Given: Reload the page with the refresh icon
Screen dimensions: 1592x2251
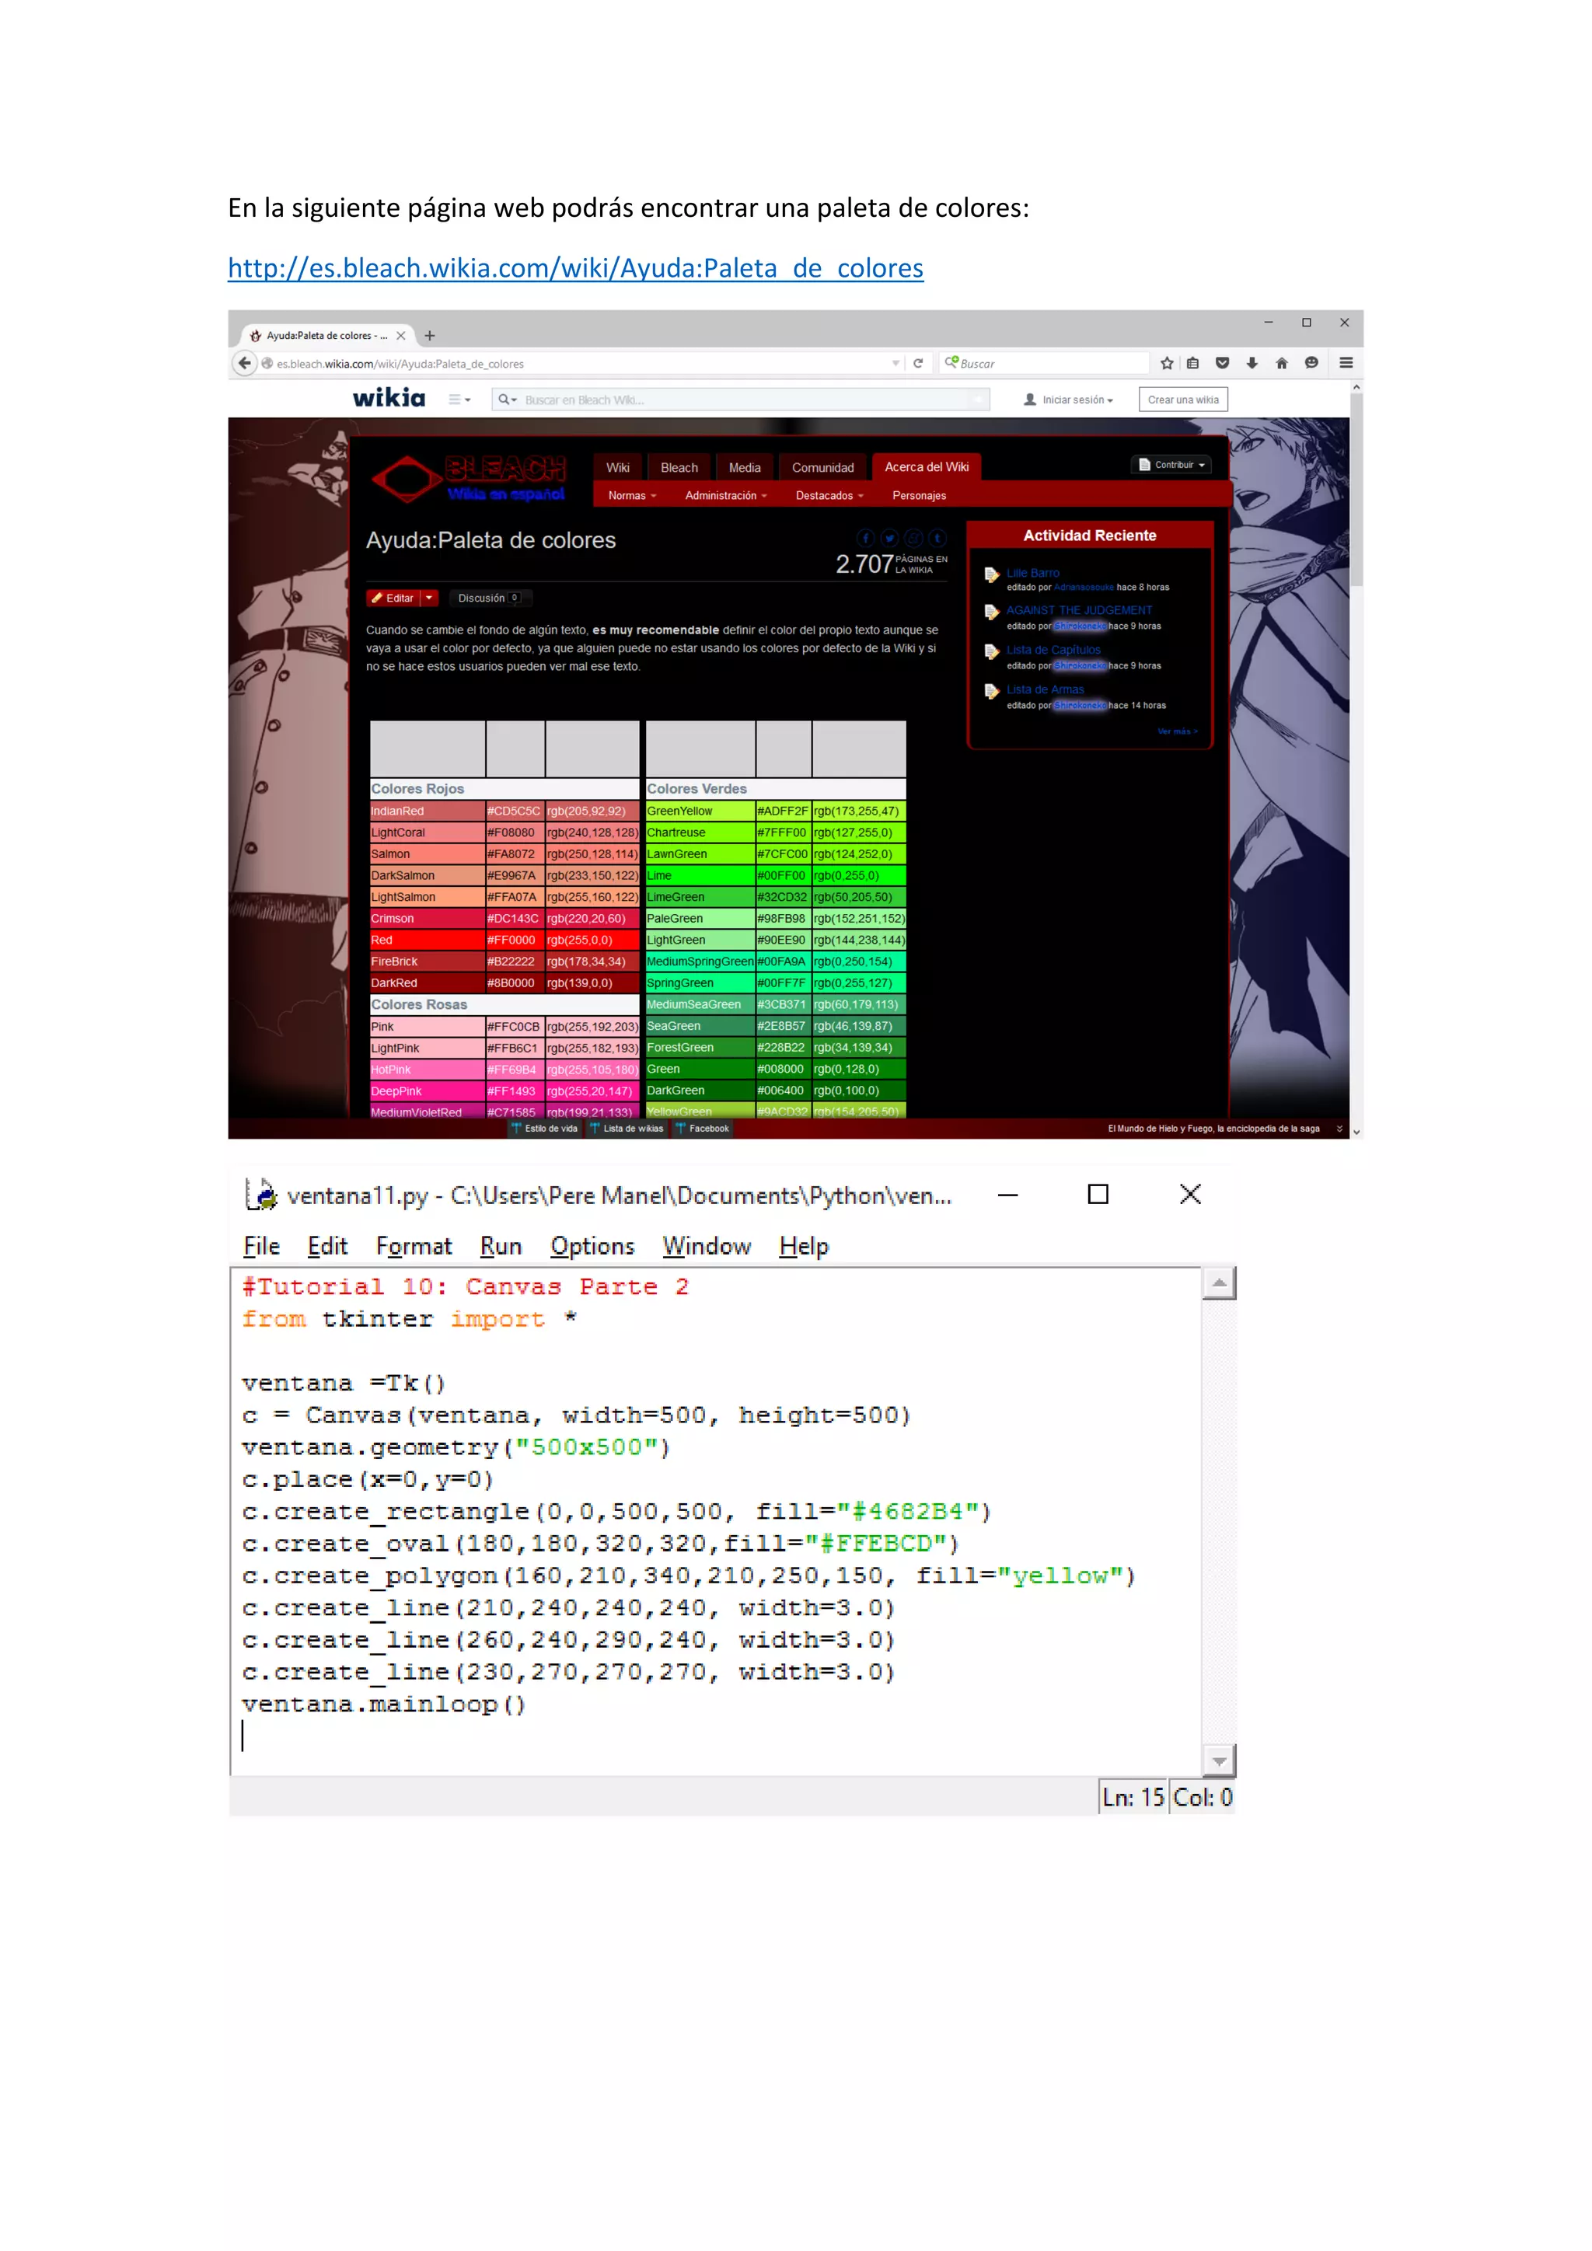Looking at the screenshot, I should 917,363.
